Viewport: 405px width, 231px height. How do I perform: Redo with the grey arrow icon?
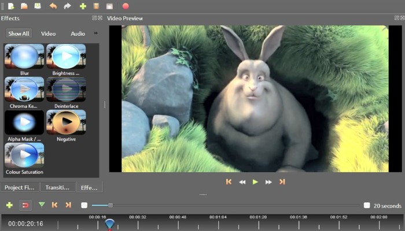pyautogui.click(x=67, y=6)
